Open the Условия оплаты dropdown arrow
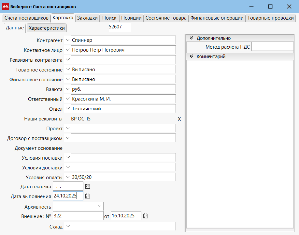This screenshot has height=235, width=299. (67, 177)
